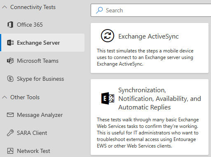Click the Exchange logo on Synchronization card

[108, 98]
